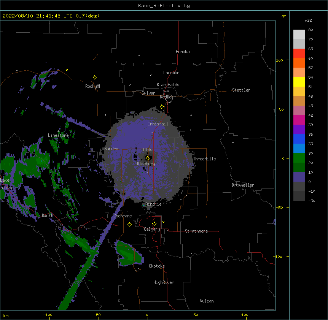Click the white asterisk marker east of Innisfail
This screenshot has height=320, width=328.
[191, 115]
